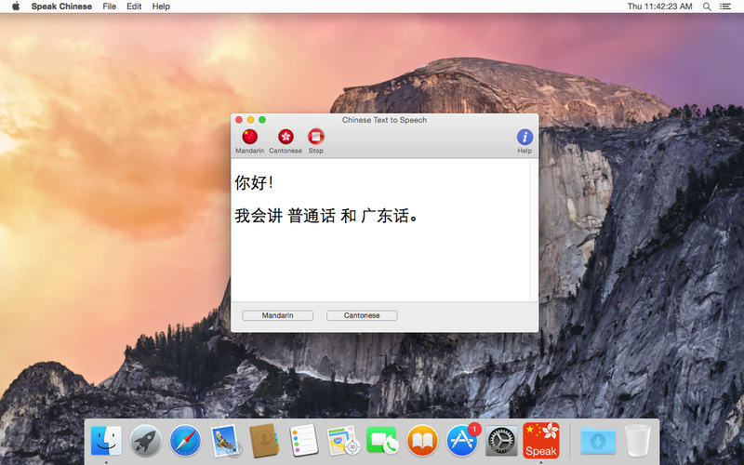Open the Apple menu

16,7
